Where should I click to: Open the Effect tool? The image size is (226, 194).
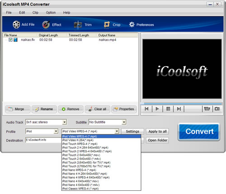pyautogui.click(x=52, y=24)
